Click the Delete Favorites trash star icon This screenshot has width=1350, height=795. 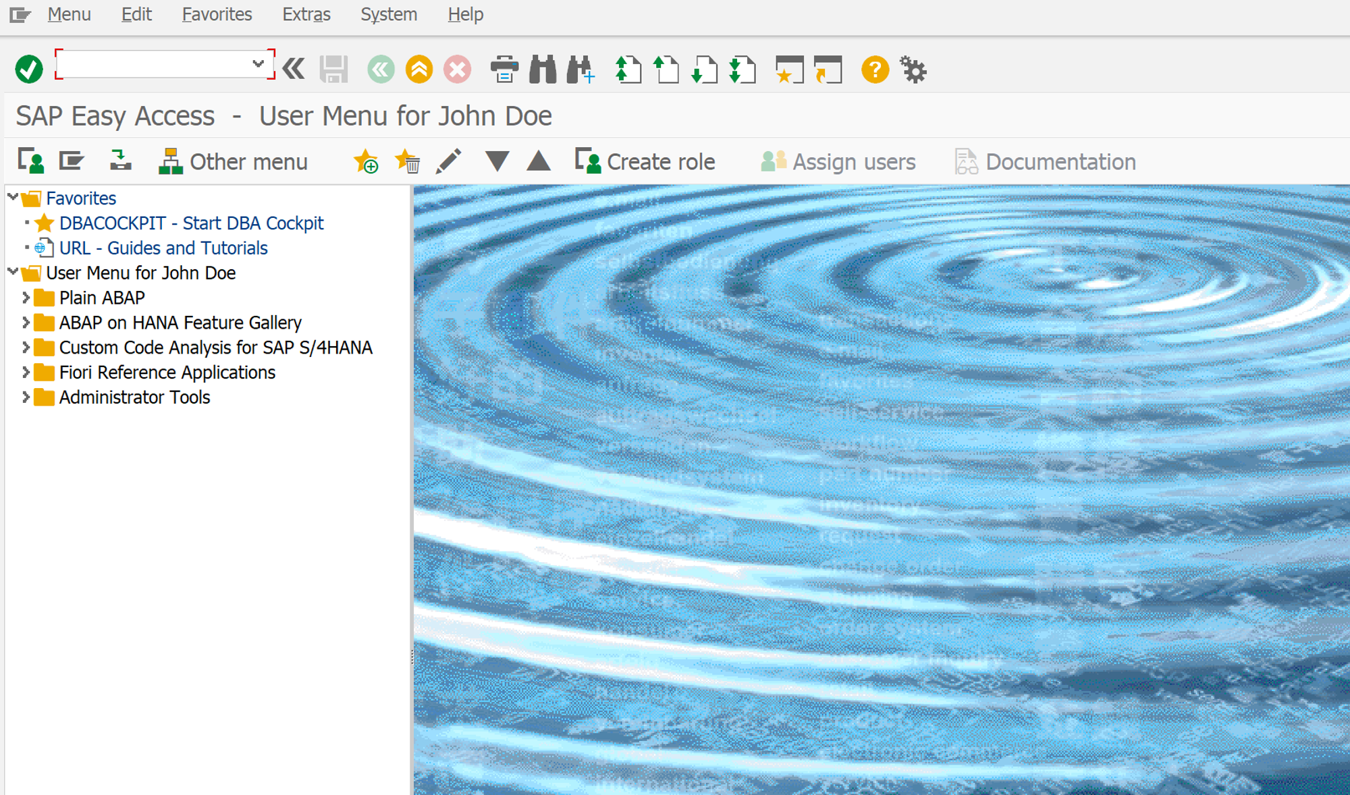click(x=408, y=162)
